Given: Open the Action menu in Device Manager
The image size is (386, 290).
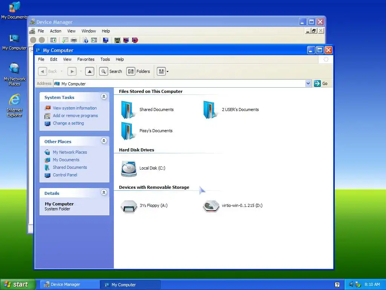Looking at the screenshot, I should coord(55,31).
